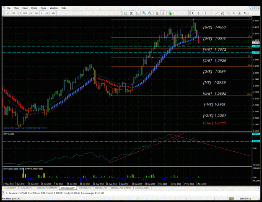
Task: Switch to the EURUSD,M2 (offline) tab
Action: [121, 188]
